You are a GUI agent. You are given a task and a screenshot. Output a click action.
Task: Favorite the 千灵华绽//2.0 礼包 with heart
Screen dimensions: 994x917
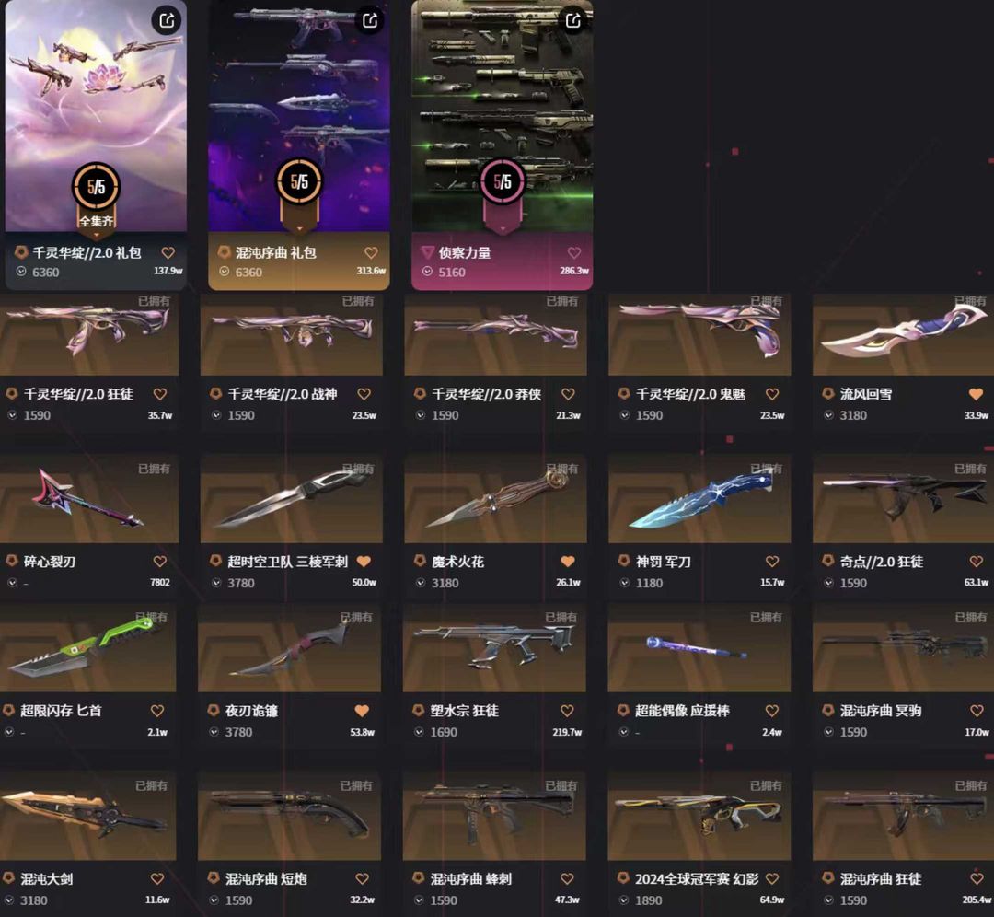coord(168,253)
